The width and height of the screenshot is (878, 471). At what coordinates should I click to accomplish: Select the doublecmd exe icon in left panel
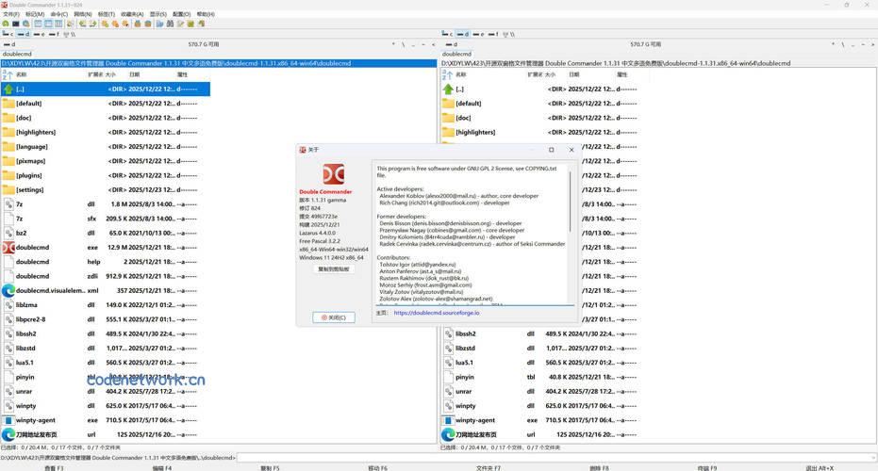8,247
